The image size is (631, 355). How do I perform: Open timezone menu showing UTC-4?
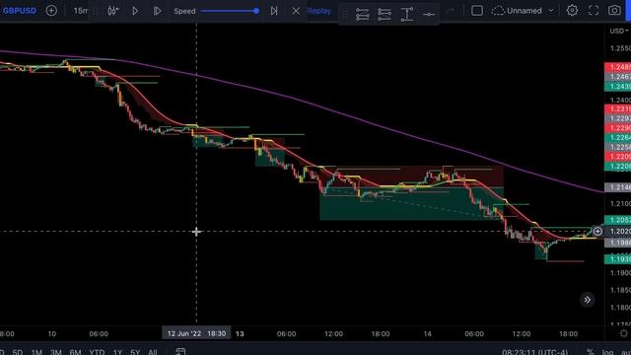pos(534,352)
